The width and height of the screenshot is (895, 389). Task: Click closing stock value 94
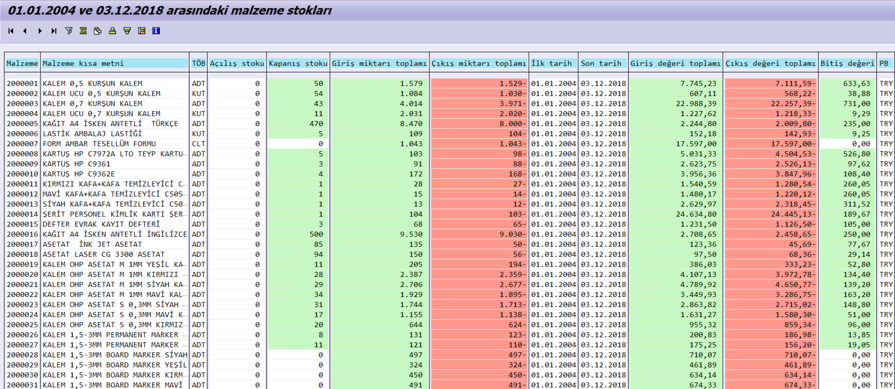(x=318, y=254)
